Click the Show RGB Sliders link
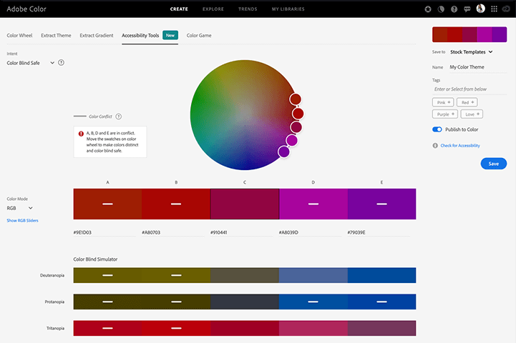This screenshot has width=516, height=343. 22,221
